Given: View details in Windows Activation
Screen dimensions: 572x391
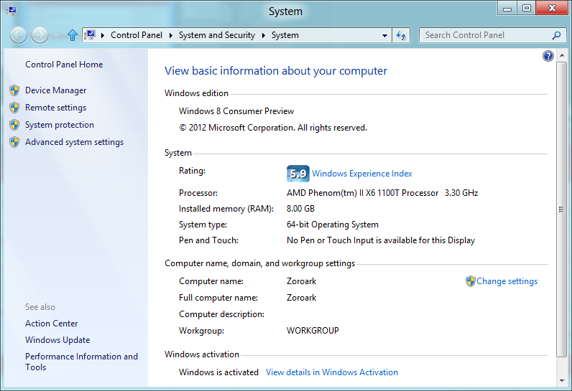Looking at the screenshot, I should (x=331, y=372).
